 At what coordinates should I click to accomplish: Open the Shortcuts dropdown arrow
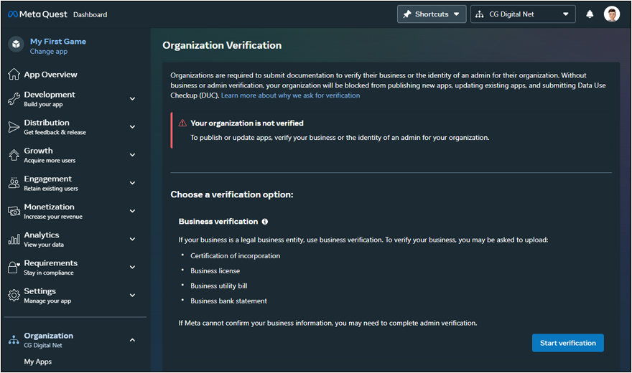[456, 14]
